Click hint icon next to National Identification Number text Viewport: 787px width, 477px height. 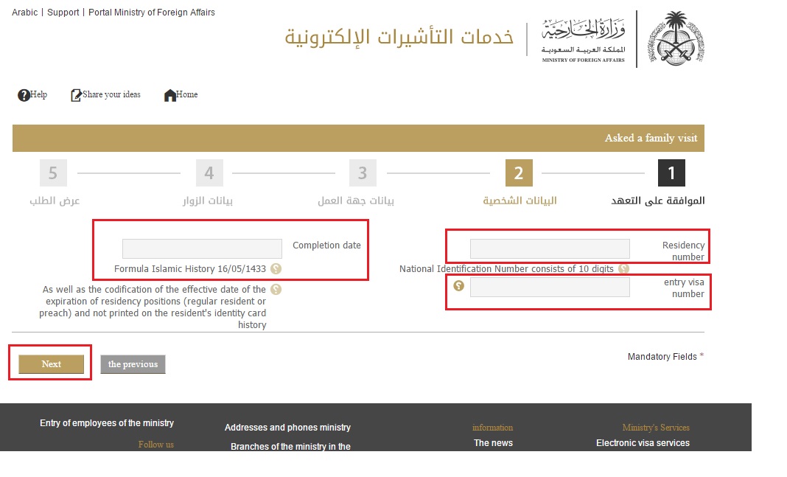tap(623, 269)
